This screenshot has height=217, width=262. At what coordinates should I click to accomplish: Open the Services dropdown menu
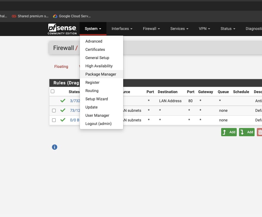coord(179,29)
